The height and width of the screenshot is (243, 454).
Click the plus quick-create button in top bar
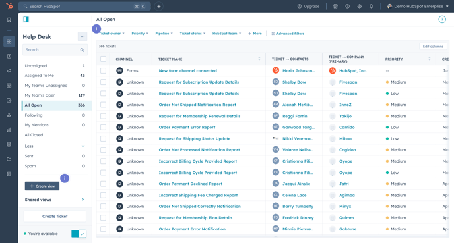[158, 6]
